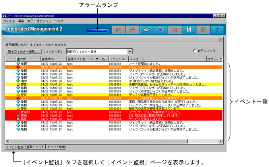Click the info icon on event 00000240 row
This screenshot has height=167, width=269.
[x=18, y=88]
